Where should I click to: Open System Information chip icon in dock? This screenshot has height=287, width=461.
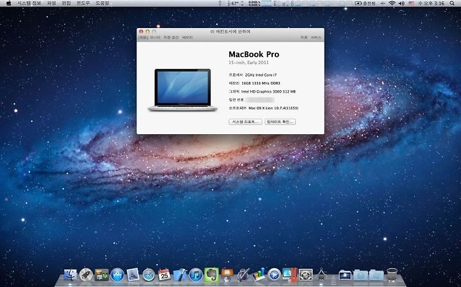coord(306,275)
